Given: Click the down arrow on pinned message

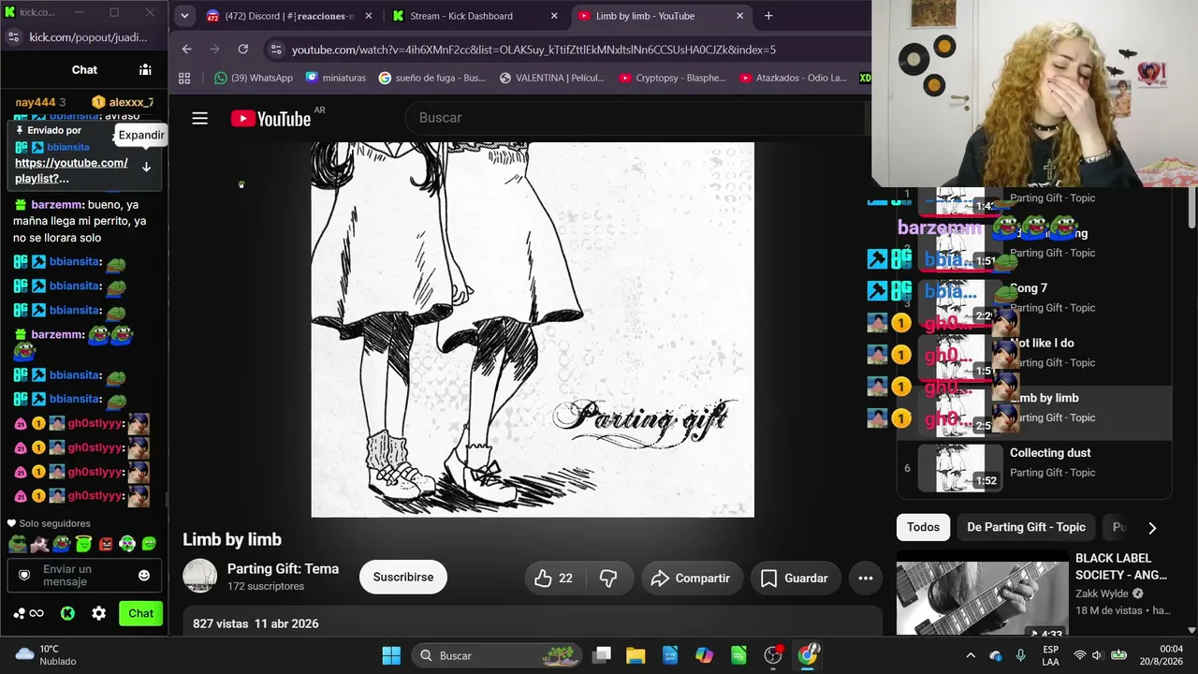Looking at the screenshot, I should point(146,168).
